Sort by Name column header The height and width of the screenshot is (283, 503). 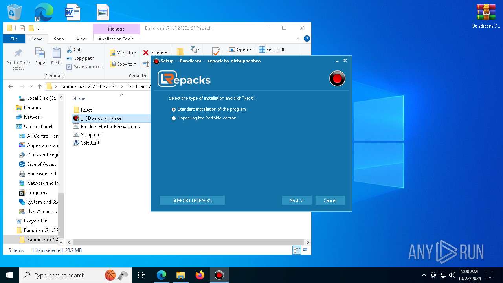pyautogui.click(x=79, y=99)
